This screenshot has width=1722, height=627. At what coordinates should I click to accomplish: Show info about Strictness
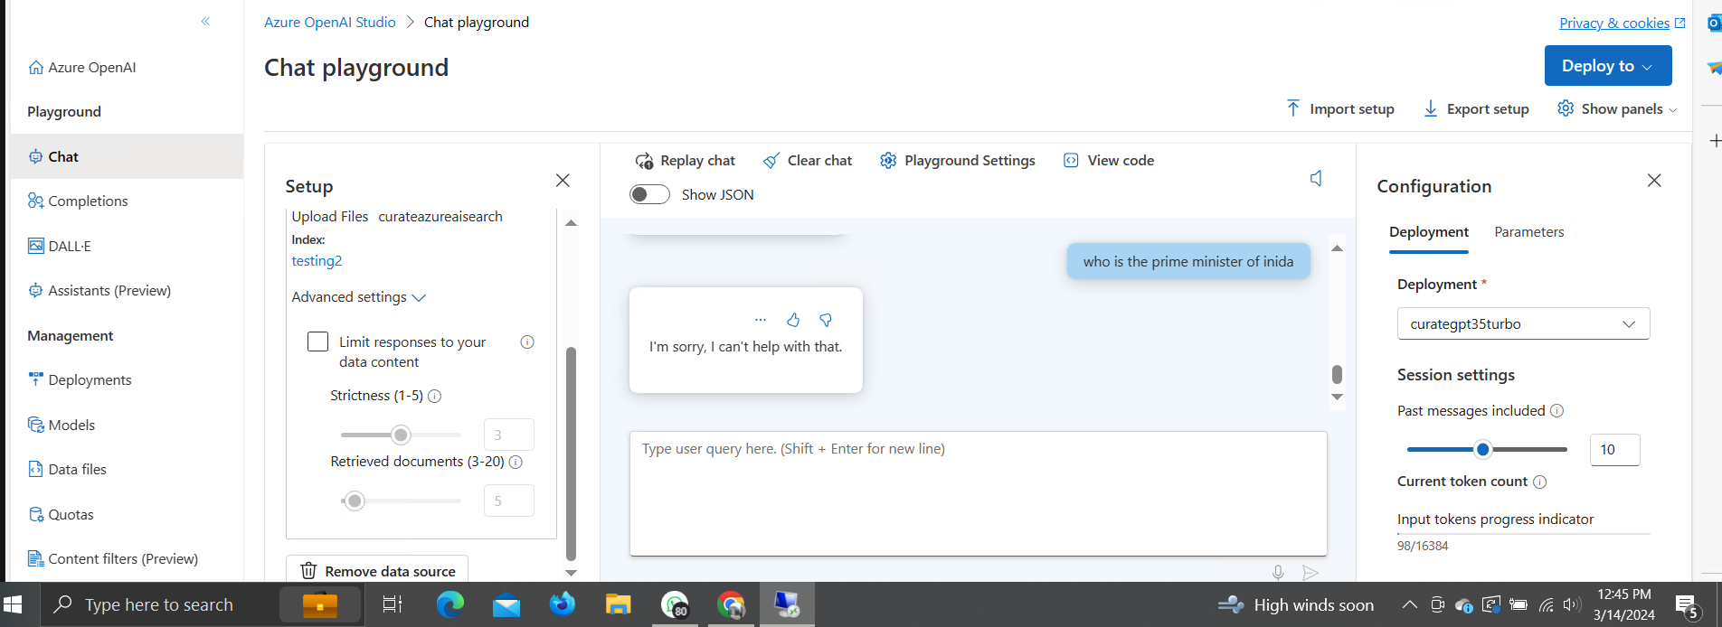(434, 396)
